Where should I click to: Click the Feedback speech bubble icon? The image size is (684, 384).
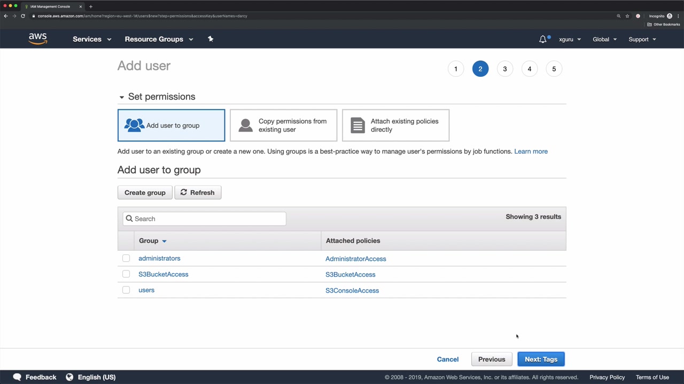pos(17,377)
